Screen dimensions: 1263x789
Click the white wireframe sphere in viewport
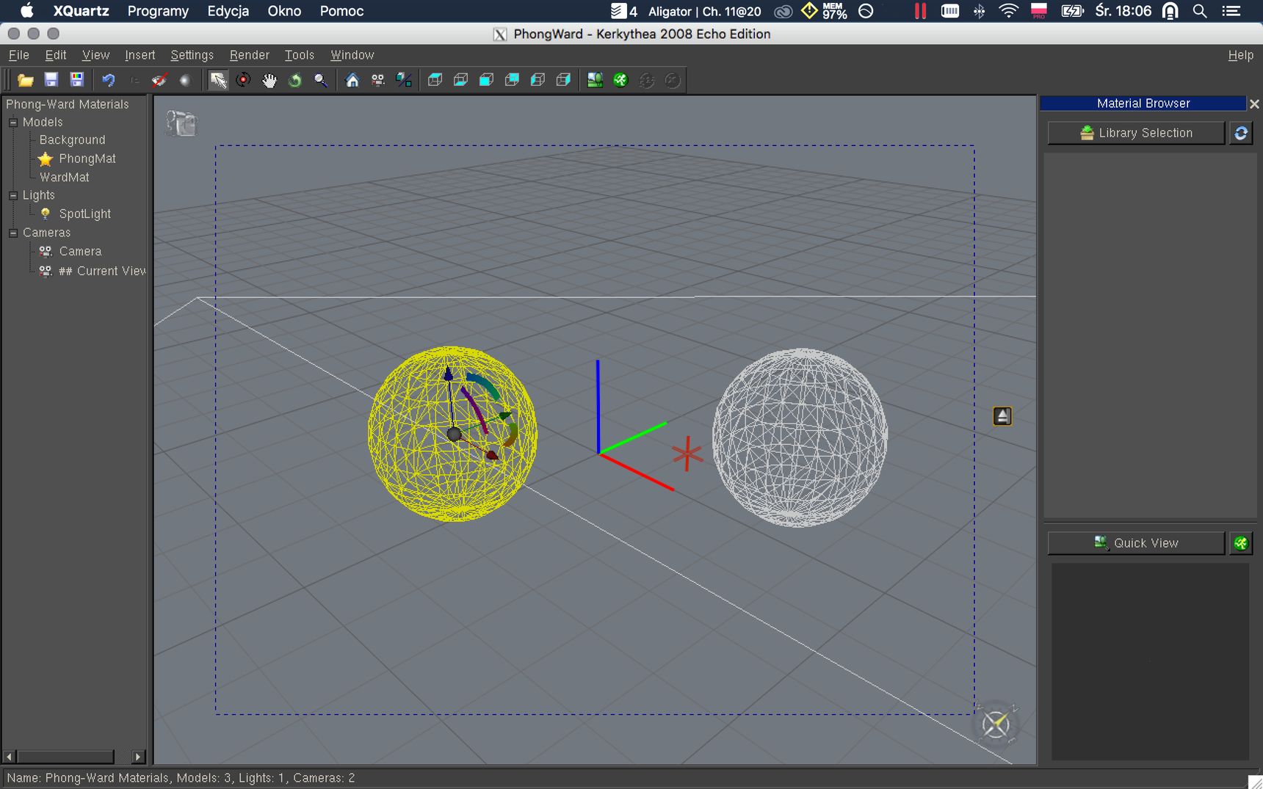pyautogui.click(x=800, y=437)
